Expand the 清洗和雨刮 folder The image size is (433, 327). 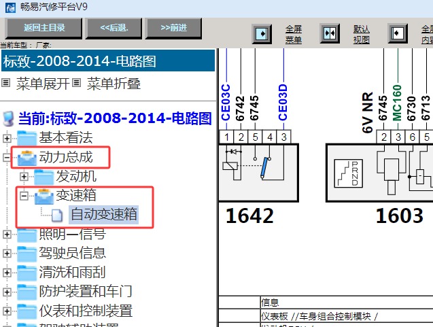(x=7, y=273)
